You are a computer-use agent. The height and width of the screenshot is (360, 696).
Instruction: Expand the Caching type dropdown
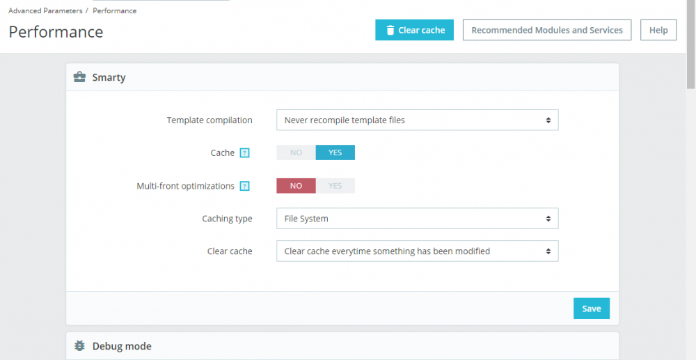[x=417, y=219]
